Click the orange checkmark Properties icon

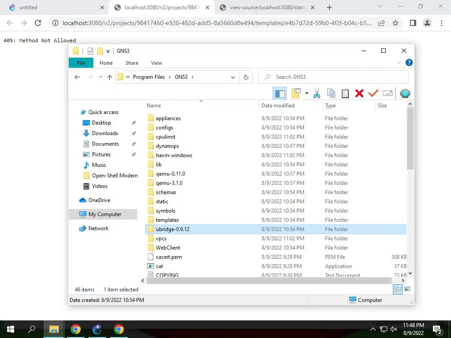coord(373,93)
